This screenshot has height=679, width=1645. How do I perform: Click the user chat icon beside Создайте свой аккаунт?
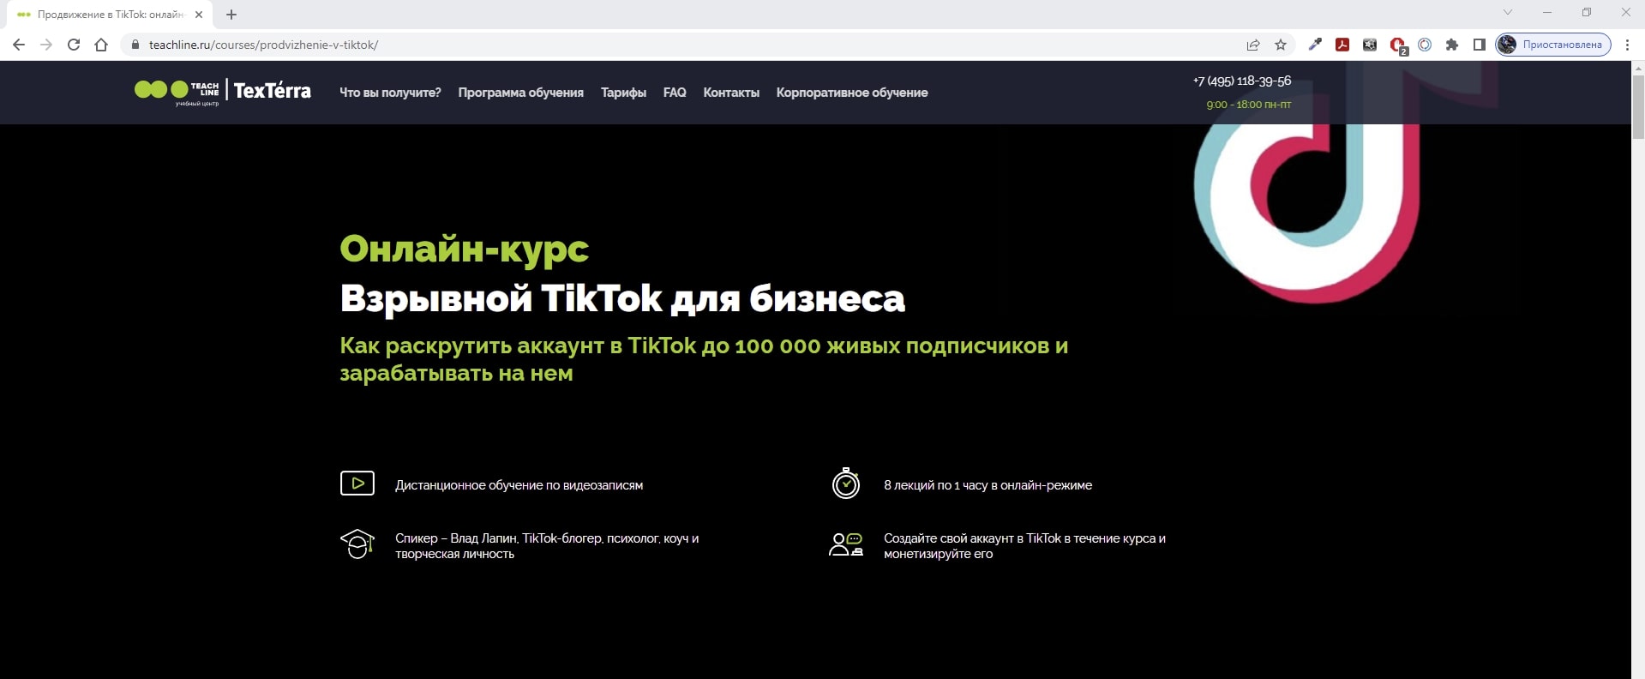point(846,544)
